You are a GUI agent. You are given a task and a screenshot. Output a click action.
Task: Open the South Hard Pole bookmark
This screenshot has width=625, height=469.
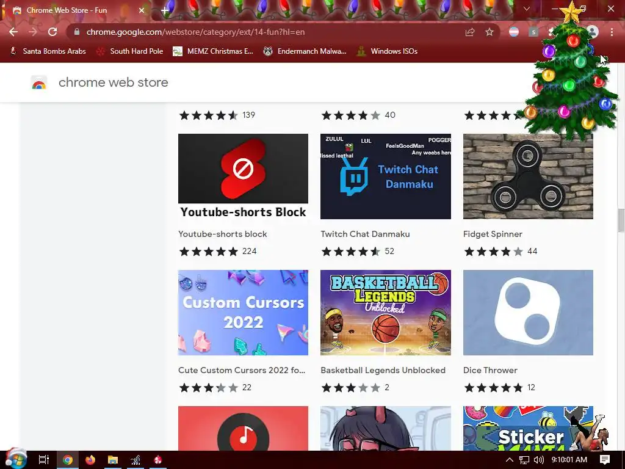click(130, 51)
